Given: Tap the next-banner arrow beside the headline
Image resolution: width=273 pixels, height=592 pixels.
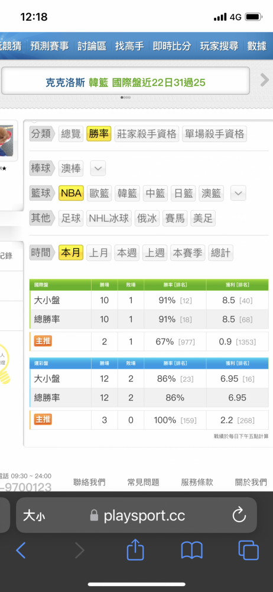Looking at the screenshot, I should (265, 80).
